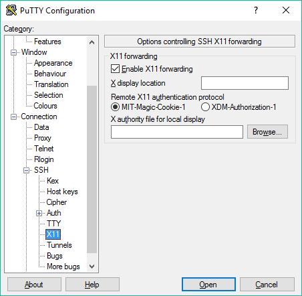Screen dimensions: 302x296
Task: Open the Tunnels category
Action: click(59, 245)
